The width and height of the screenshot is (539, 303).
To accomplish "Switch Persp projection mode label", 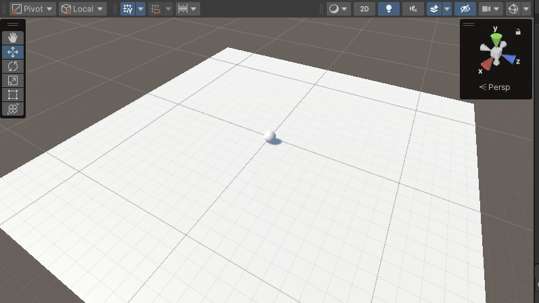I will [x=494, y=87].
